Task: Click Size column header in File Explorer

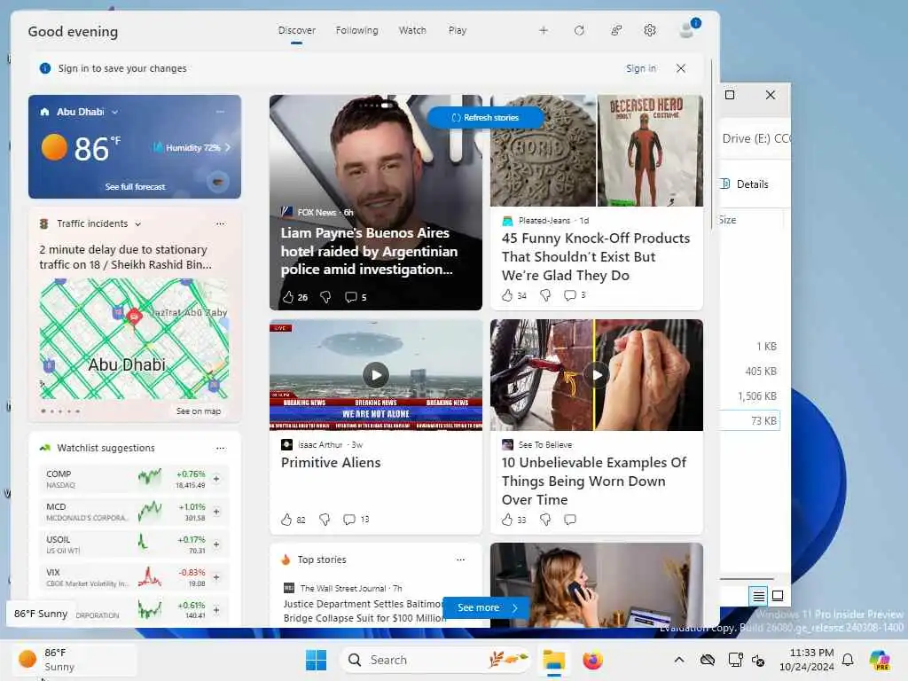Action: 728,220
